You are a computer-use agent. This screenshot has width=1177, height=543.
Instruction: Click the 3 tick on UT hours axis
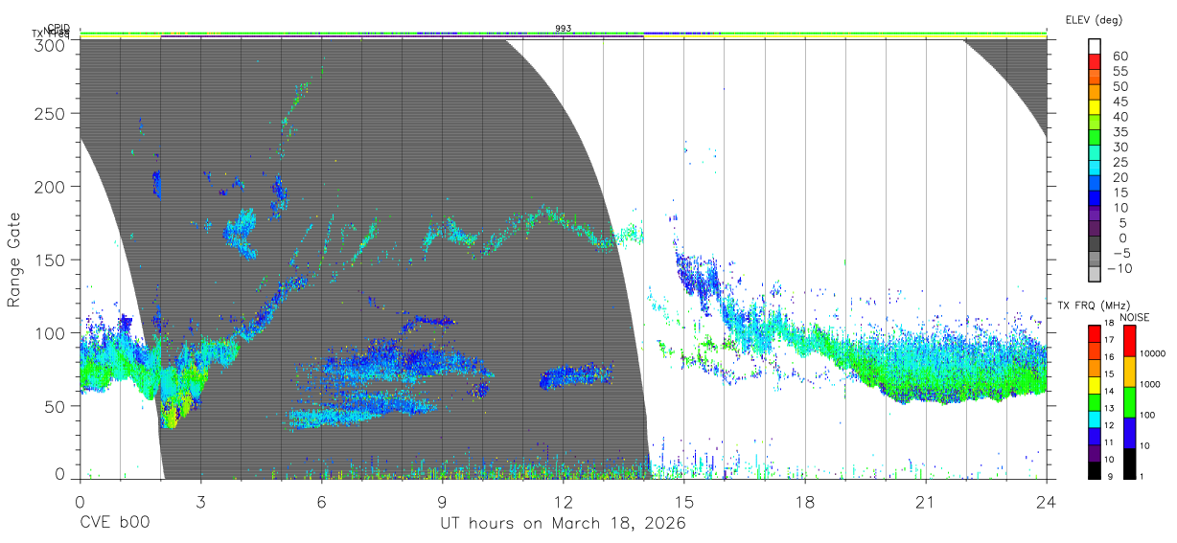pos(200,502)
